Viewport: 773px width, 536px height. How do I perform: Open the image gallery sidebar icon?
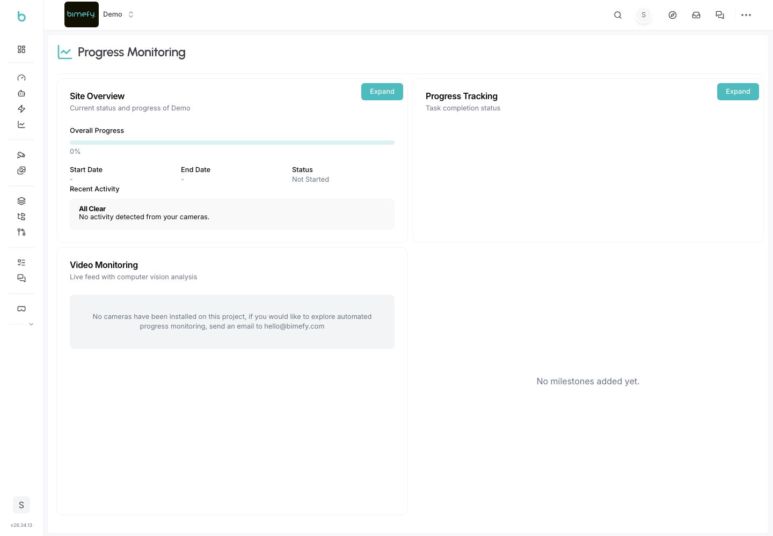pyautogui.click(x=21, y=170)
